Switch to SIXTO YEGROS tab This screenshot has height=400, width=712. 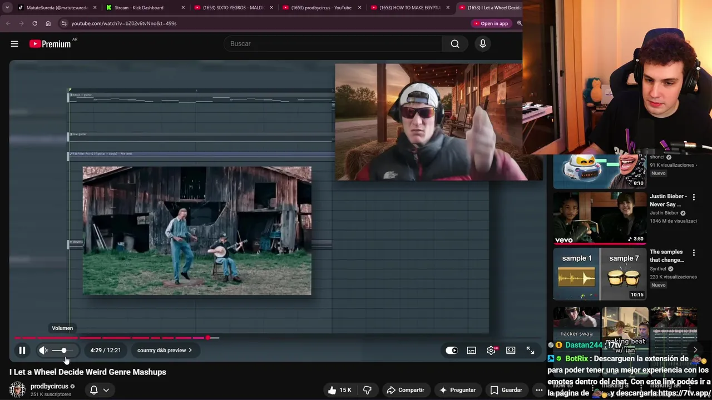(233, 8)
